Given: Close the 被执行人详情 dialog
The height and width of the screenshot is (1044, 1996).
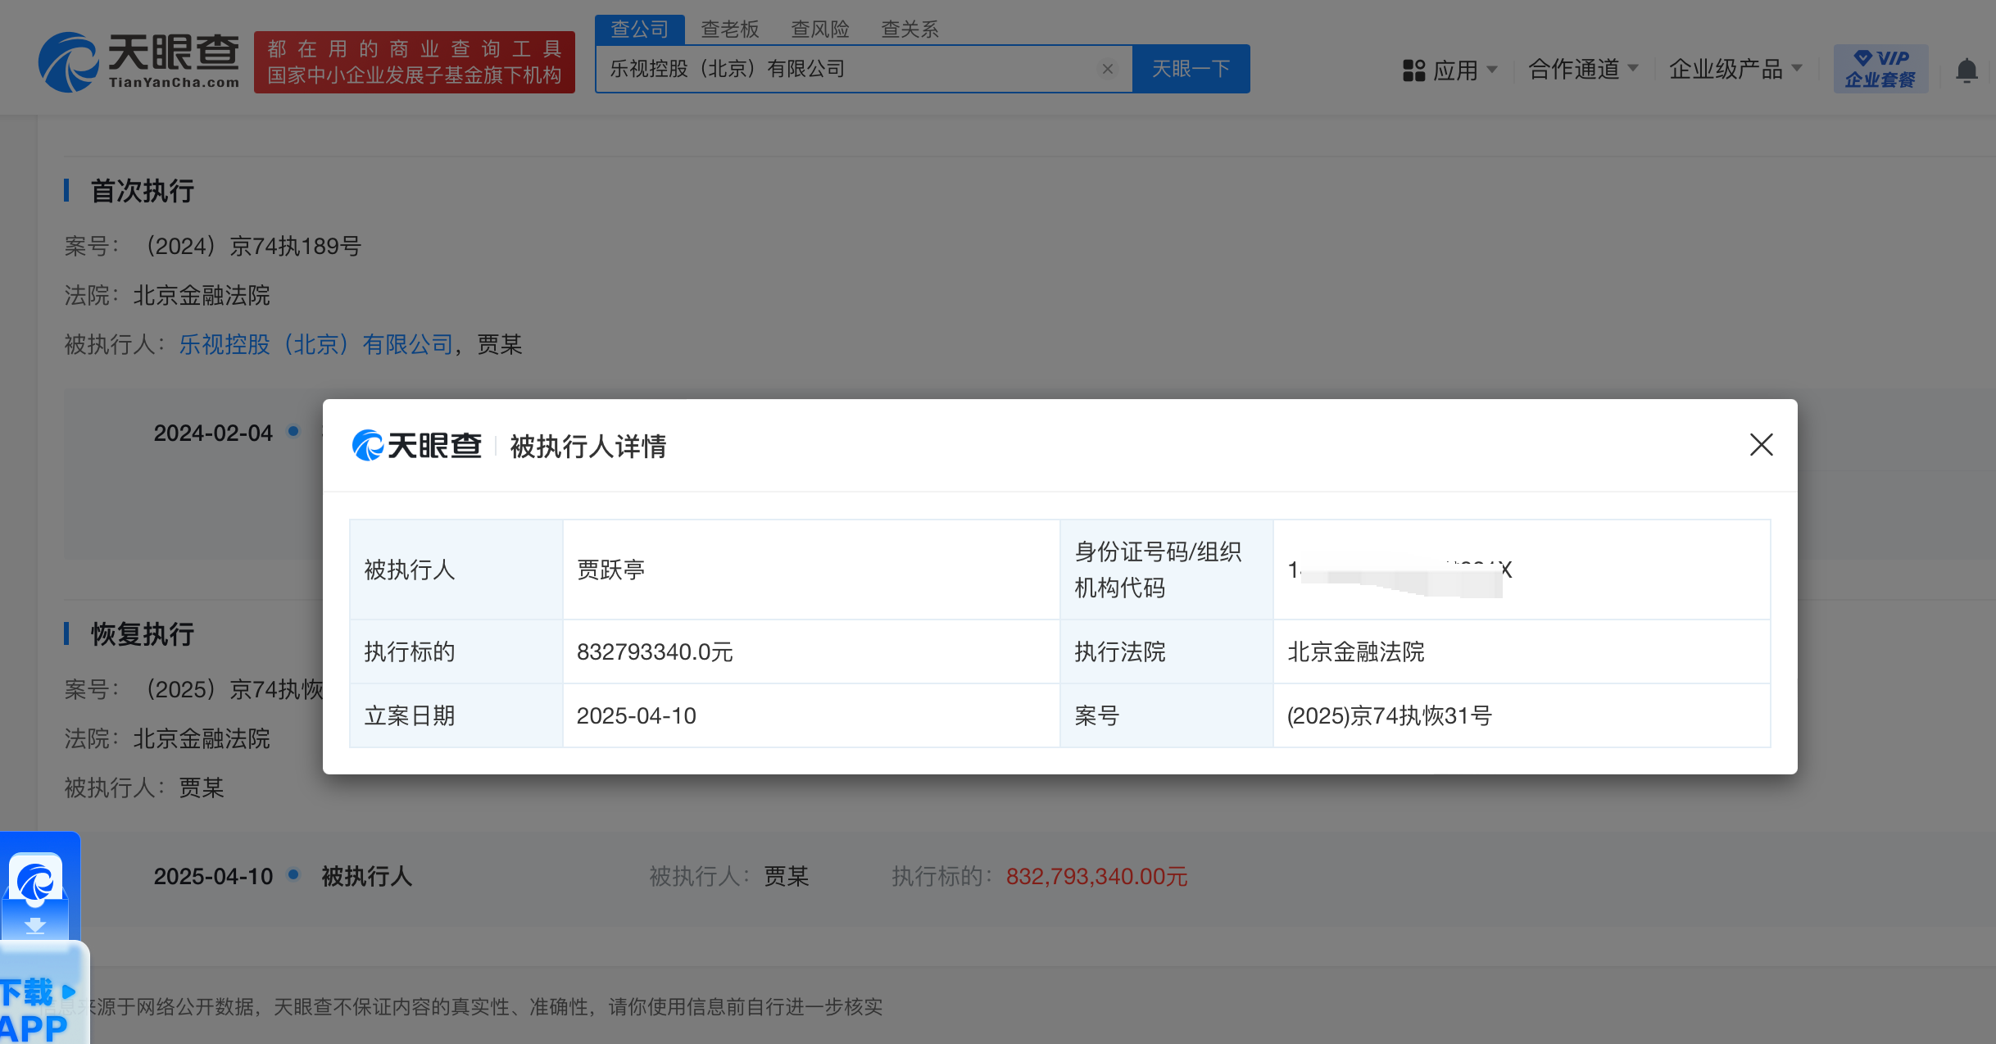Looking at the screenshot, I should pos(1761,445).
